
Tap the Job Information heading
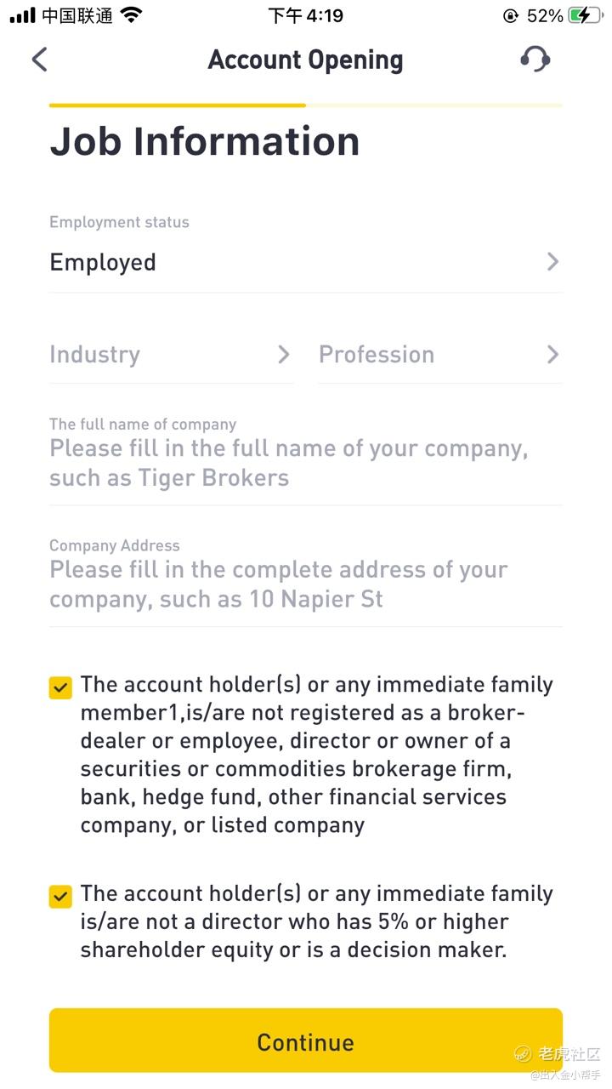[205, 141]
